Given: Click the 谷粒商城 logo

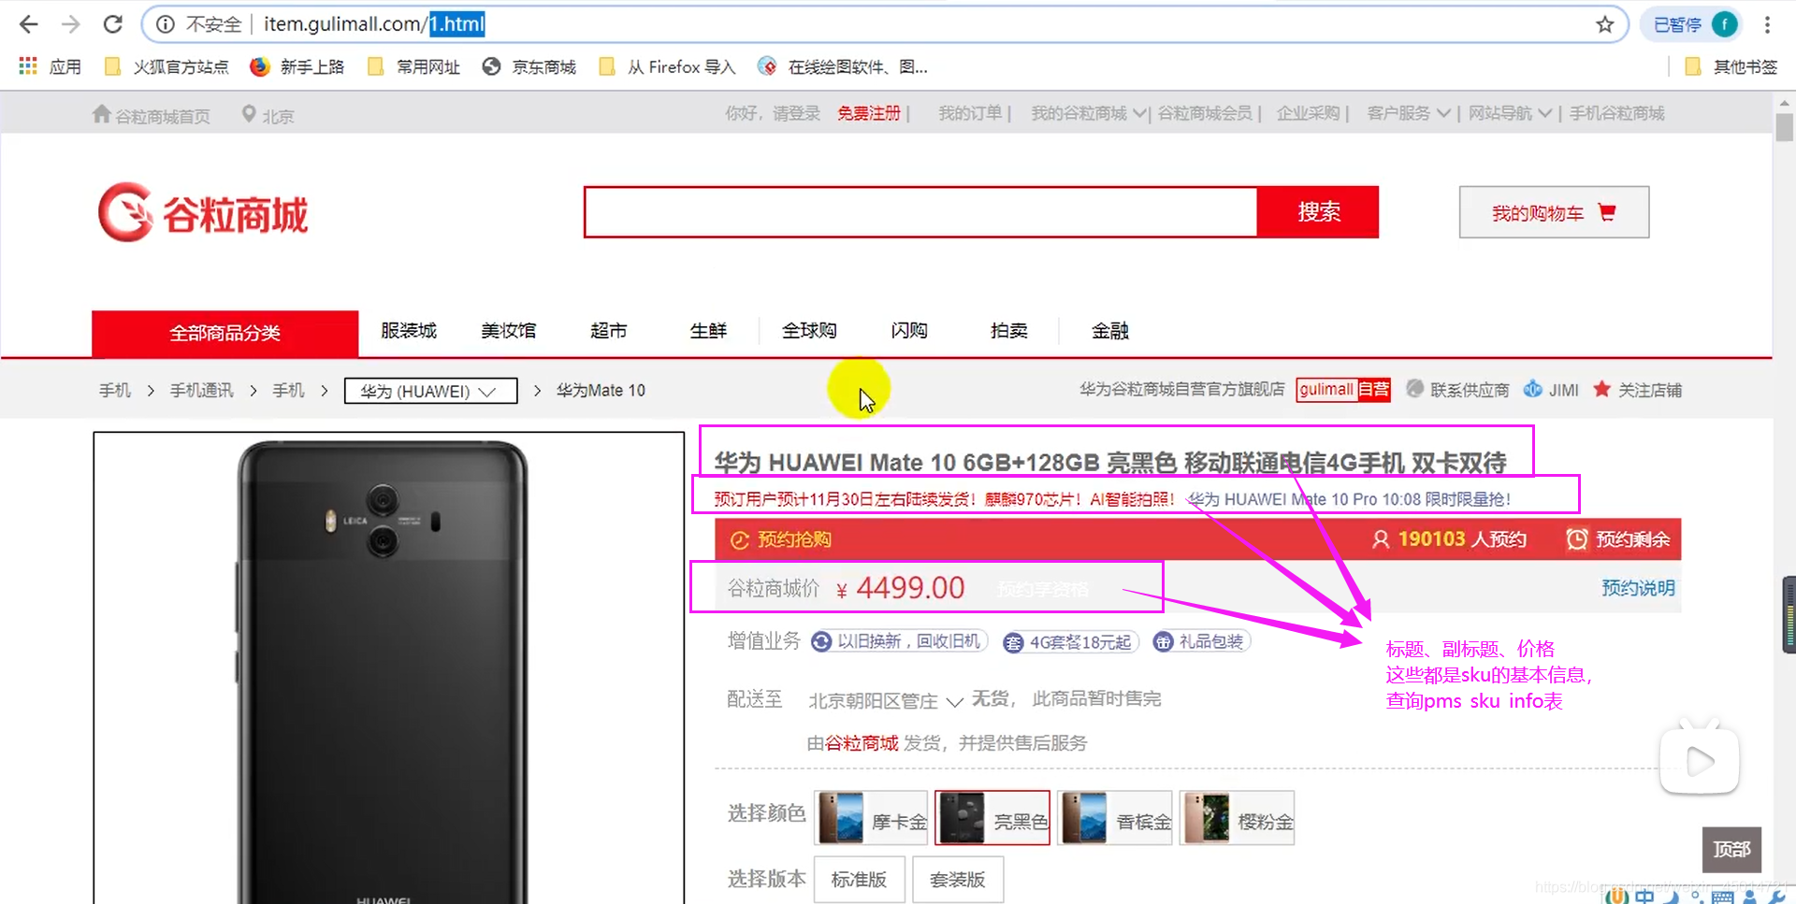Looking at the screenshot, I should 203,212.
